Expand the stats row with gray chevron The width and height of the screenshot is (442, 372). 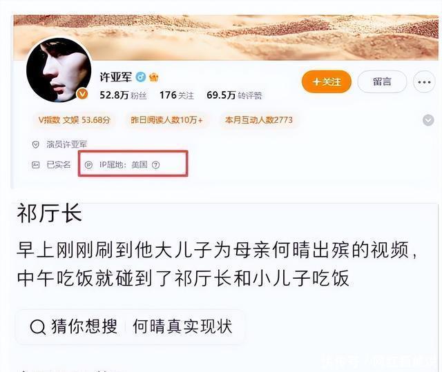tap(428, 120)
